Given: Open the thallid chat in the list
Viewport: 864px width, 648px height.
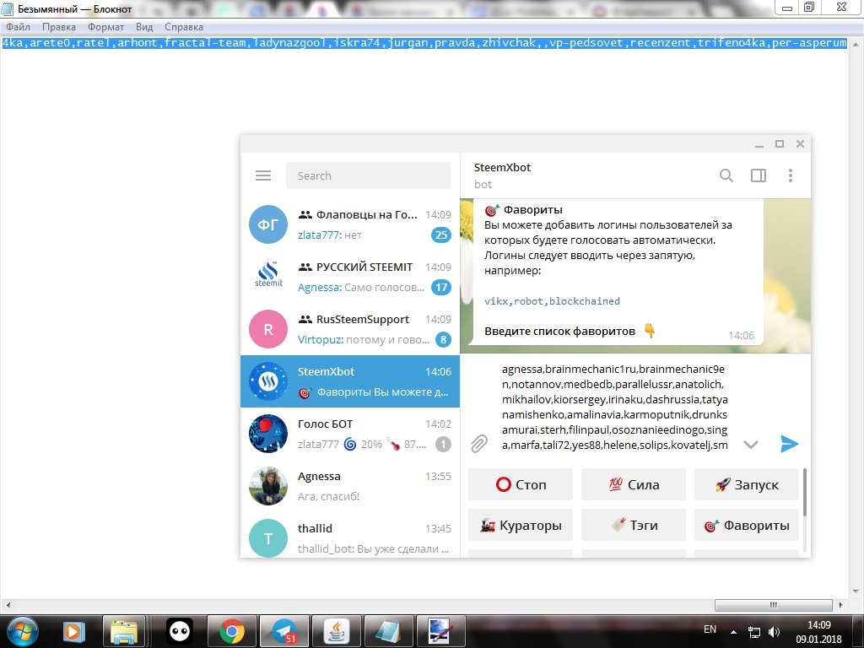Looking at the screenshot, I should point(350,537).
